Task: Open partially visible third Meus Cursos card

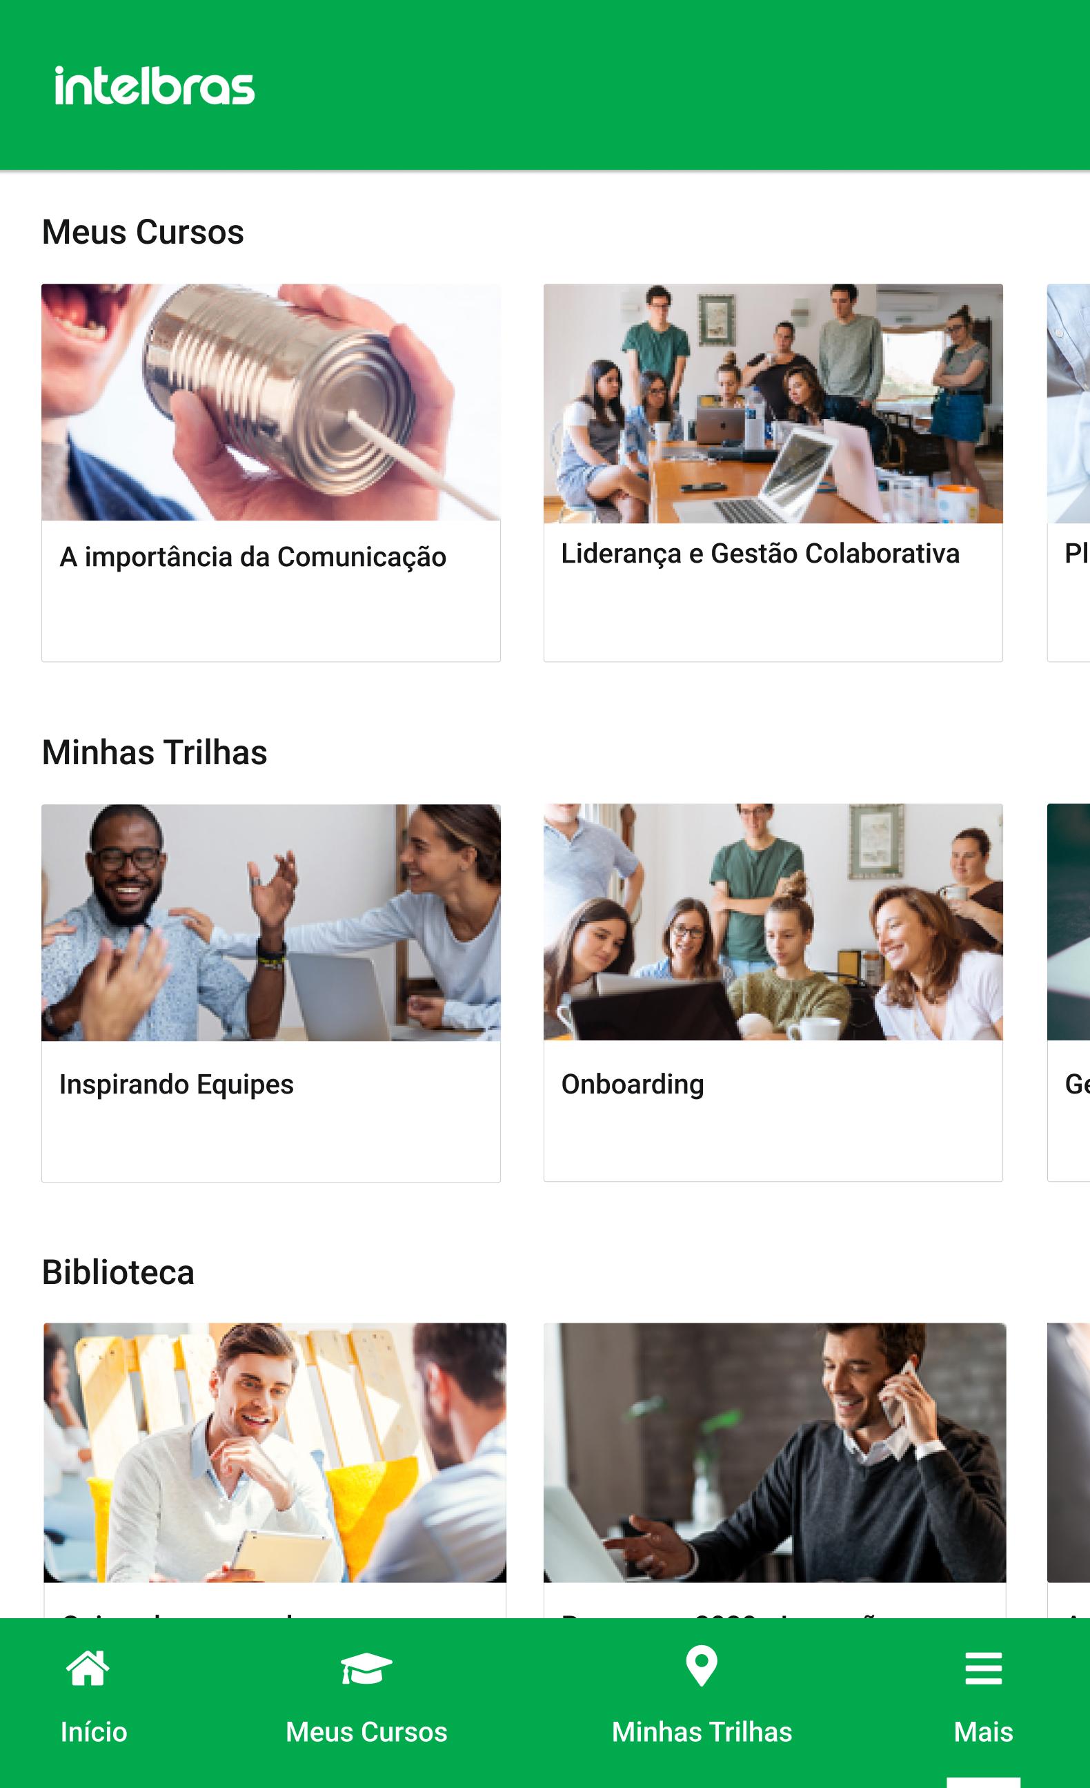Action: (x=1068, y=472)
